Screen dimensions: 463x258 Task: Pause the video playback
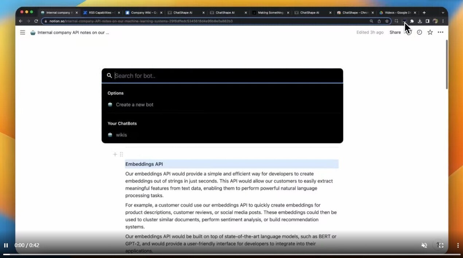pyautogui.click(x=6, y=245)
